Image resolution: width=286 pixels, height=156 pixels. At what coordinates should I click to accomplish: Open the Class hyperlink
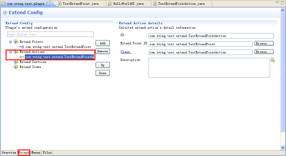[x=126, y=52]
